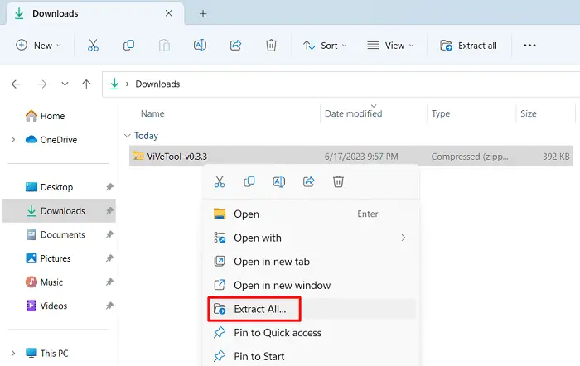
Task: Add a new tab with plus button
Action: point(203,13)
